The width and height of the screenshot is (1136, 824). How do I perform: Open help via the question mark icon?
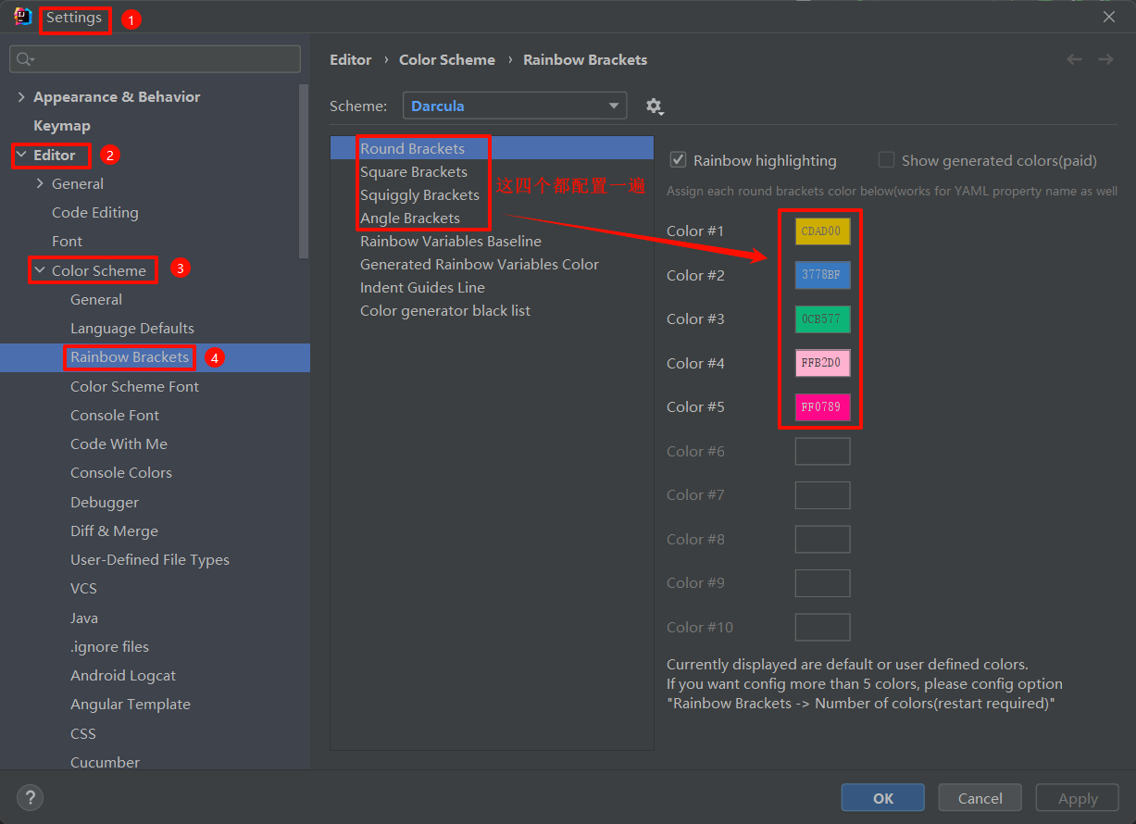click(30, 797)
